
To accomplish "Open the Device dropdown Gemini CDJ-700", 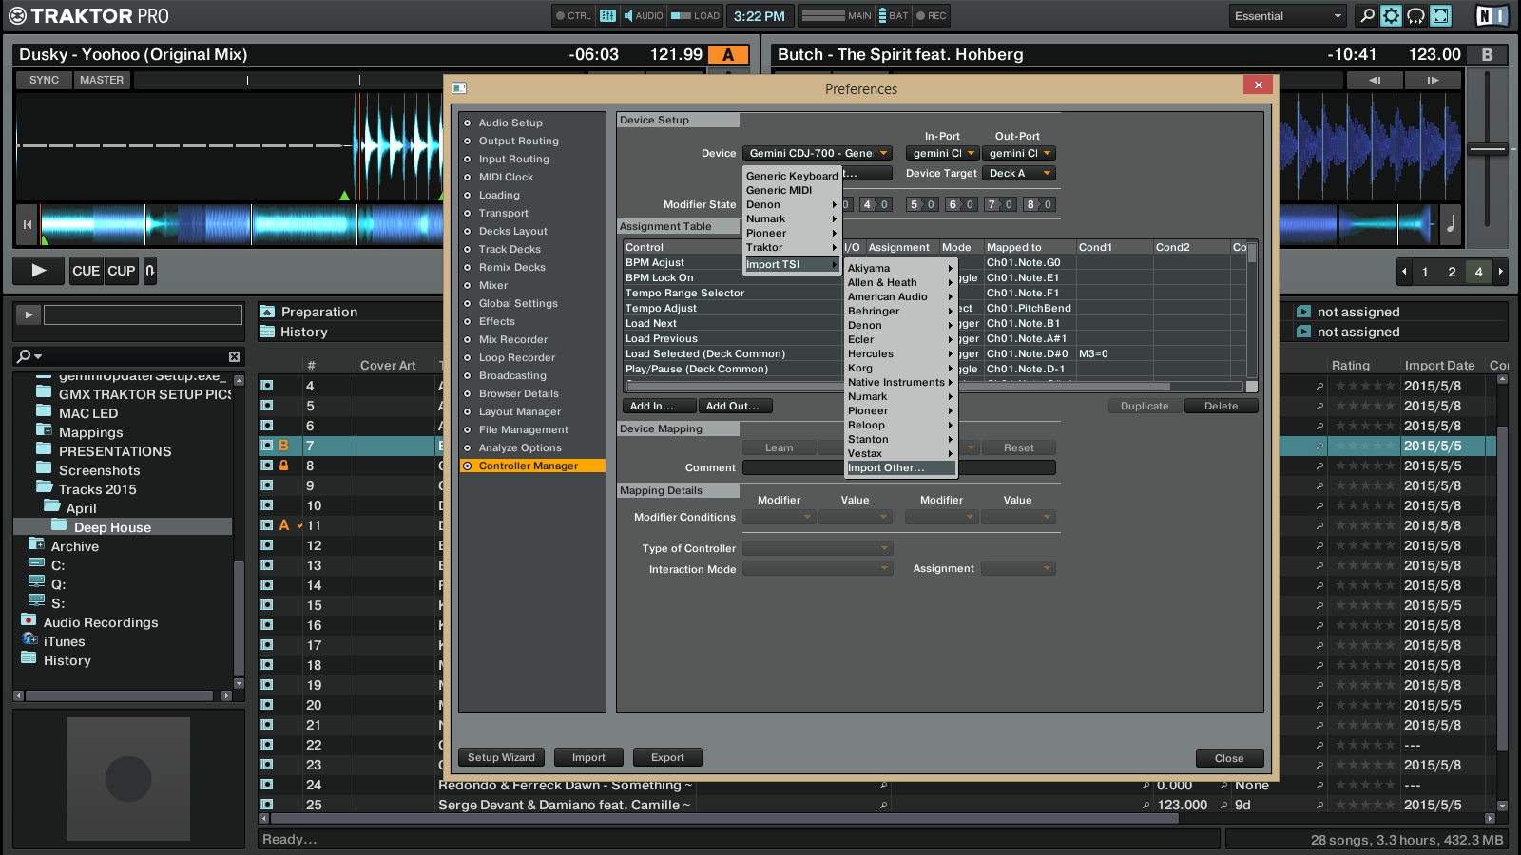I will [x=818, y=153].
